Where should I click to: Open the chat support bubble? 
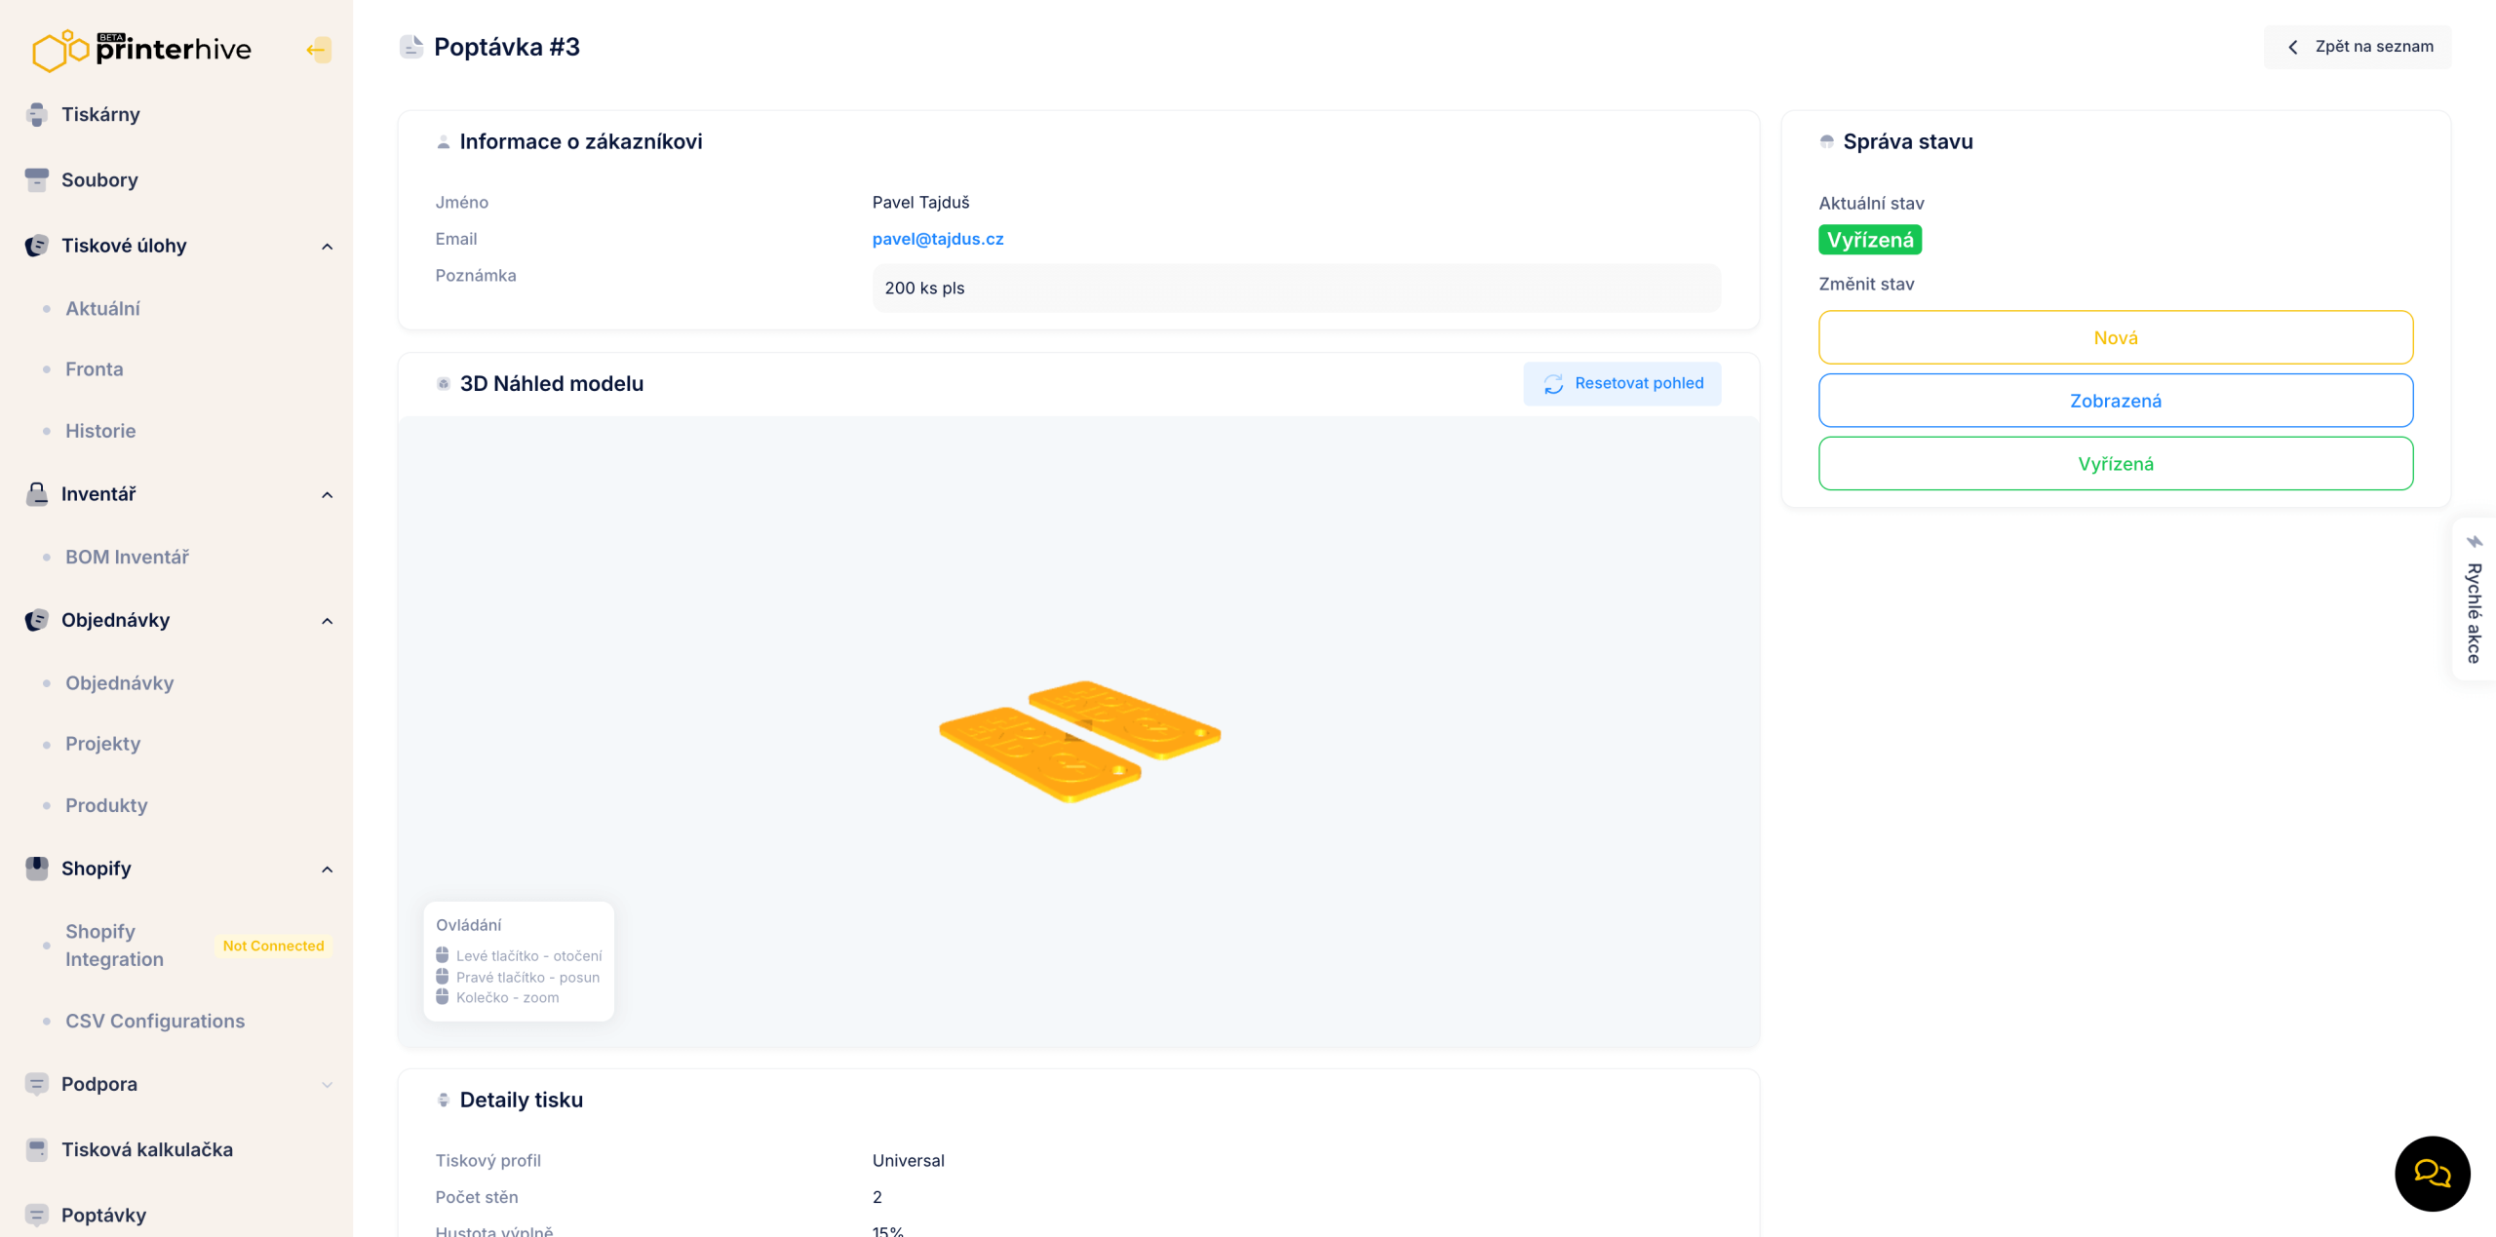pyautogui.click(x=2432, y=1173)
